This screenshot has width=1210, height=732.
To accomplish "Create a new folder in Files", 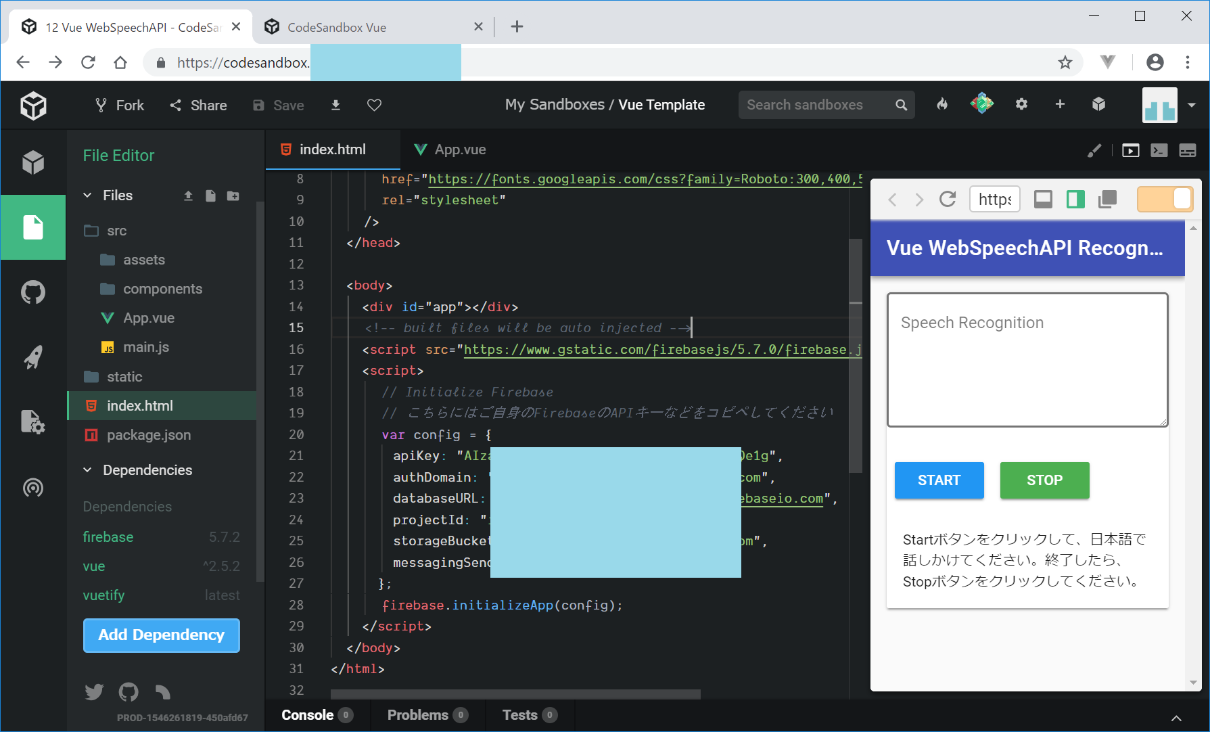I will (233, 196).
